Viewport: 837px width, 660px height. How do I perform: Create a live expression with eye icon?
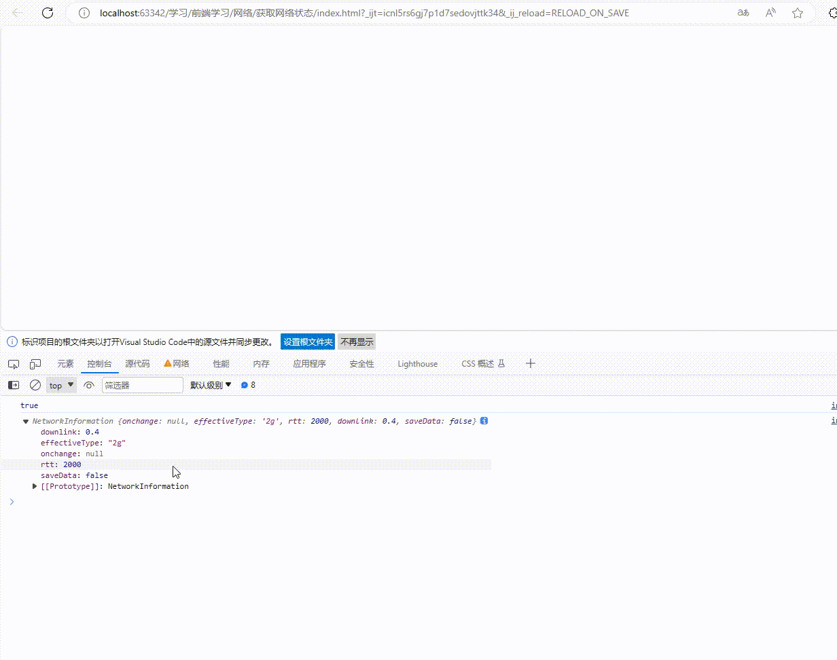point(89,385)
